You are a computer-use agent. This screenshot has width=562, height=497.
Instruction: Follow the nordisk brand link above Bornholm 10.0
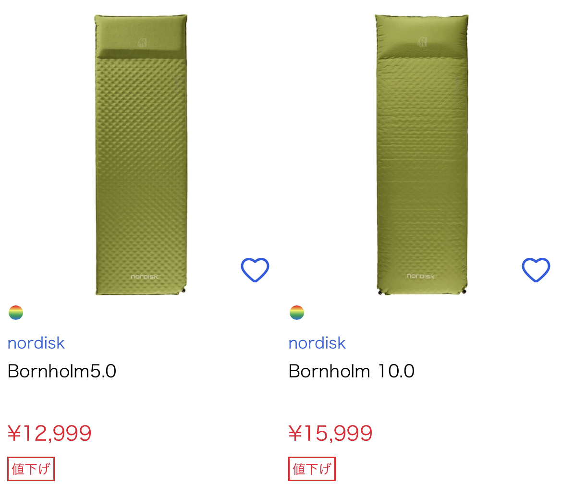317,343
